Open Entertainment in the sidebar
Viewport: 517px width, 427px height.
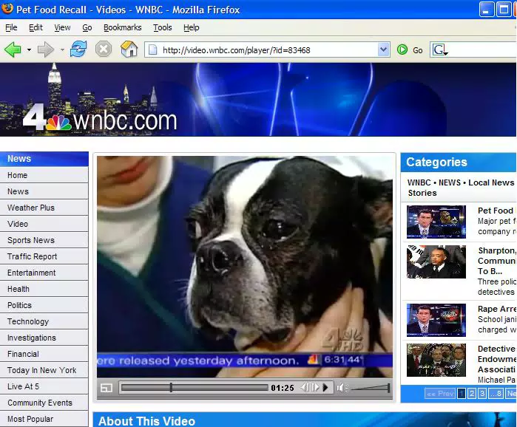point(44,273)
